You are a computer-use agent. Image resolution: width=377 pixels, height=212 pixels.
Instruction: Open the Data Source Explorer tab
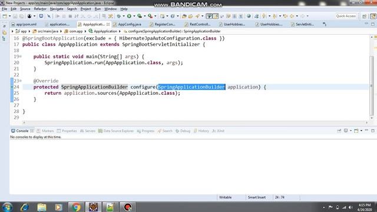tap(116, 131)
